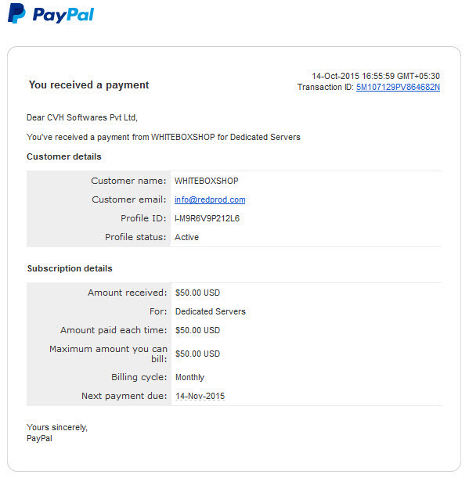Click the PayPal double-P logo icon

[x=16, y=13]
